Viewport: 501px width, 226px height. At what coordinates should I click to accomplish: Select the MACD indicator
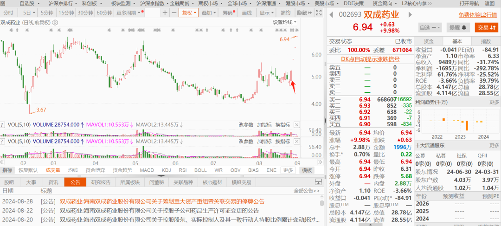pyautogui.click(x=147, y=170)
